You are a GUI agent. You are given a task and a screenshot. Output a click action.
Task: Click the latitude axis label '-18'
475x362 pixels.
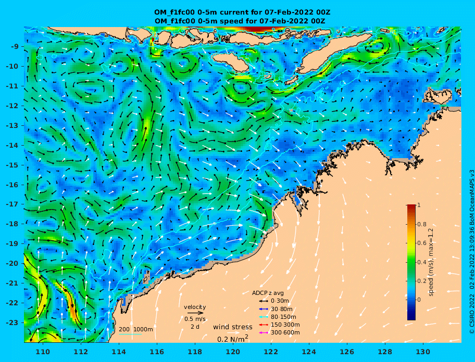(x=12, y=224)
